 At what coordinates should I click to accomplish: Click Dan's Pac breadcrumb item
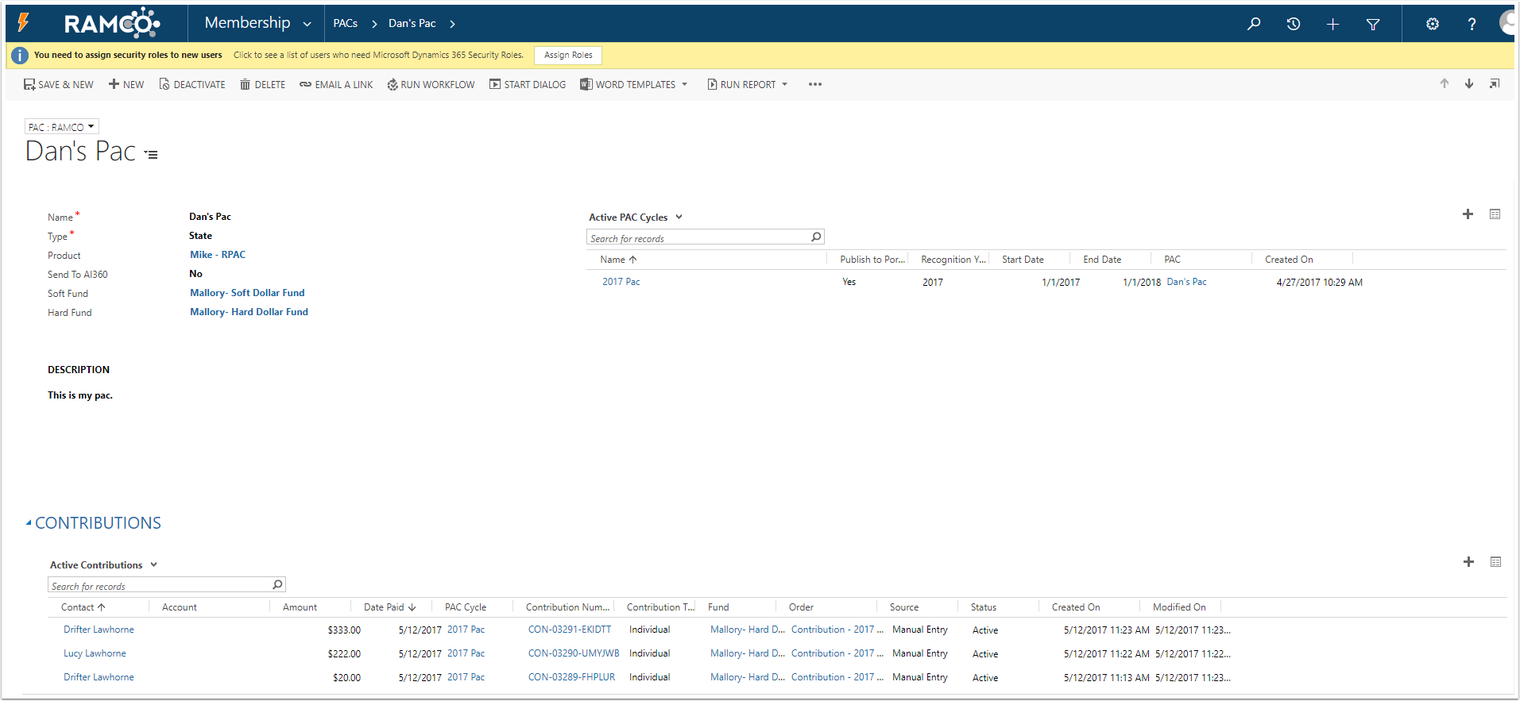pos(412,24)
